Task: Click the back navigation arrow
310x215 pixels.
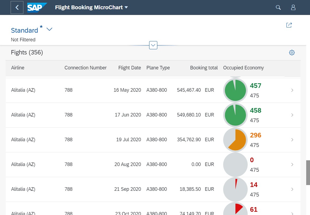Action: (x=17, y=7)
